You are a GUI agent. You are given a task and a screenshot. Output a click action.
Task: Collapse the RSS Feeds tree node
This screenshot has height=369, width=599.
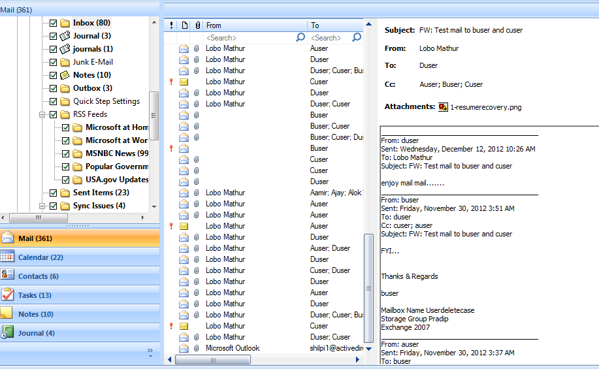pos(42,114)
